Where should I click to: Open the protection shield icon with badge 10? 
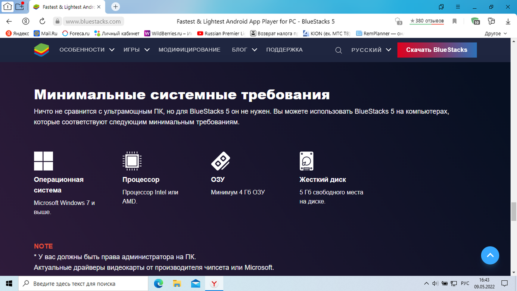click(475, 21)
